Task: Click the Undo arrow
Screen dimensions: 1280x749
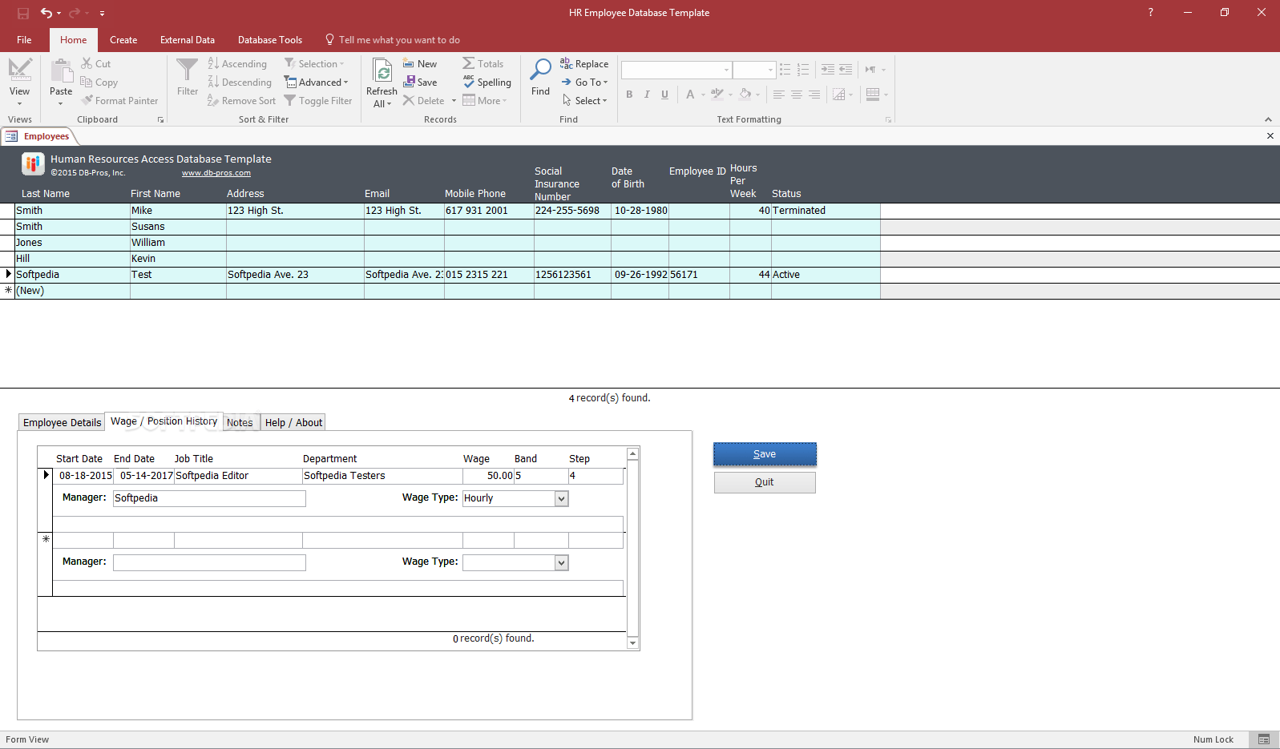Action: (46, 13)
